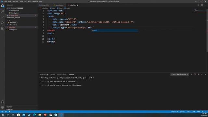The height and width of the screenshot is (117, 208).
Task: Open the View menu
Action: [21, 2]
